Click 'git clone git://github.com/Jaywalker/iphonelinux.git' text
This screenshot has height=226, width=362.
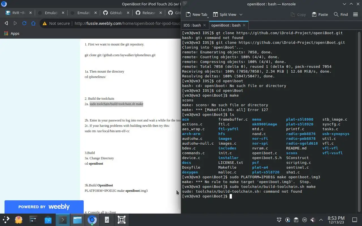tap(120, 55)
